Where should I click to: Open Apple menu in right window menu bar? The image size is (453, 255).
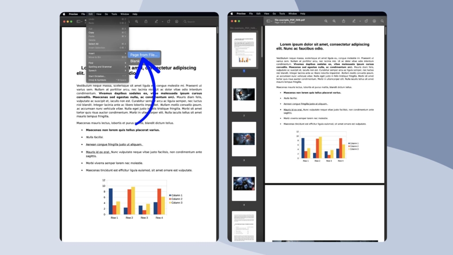pos(232,14)
